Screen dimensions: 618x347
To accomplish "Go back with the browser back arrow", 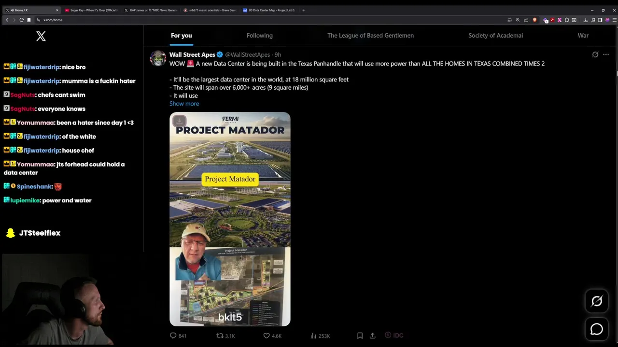I will point(7,20).
